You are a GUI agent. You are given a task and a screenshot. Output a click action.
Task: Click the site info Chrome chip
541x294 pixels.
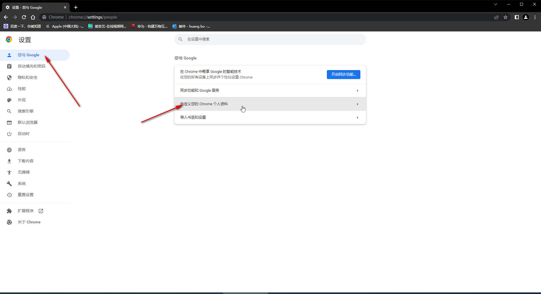tap(53, 17)
